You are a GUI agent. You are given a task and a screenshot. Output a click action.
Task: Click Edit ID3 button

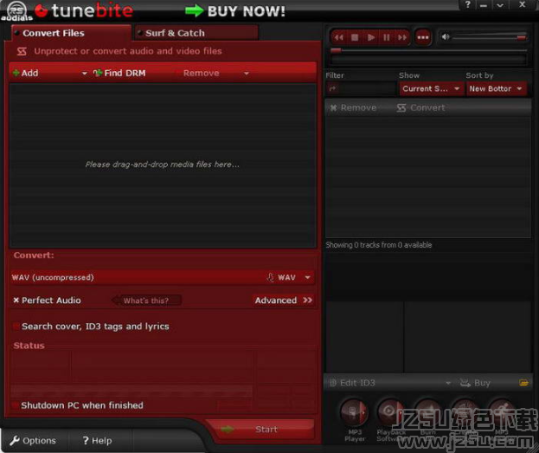click(x=352, y=383)
